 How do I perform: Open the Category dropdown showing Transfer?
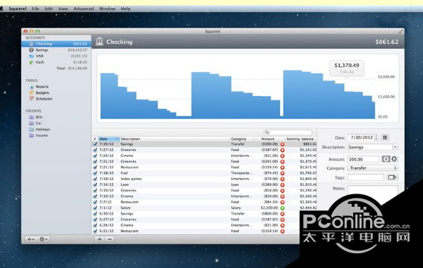click(x=373, y=168)
